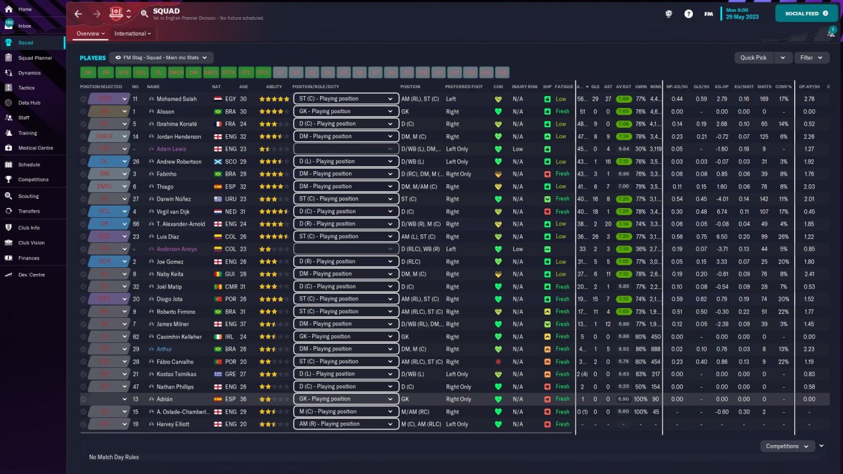843x474 pixels.
Task: Open the help question mark icon
Action: 688,14
